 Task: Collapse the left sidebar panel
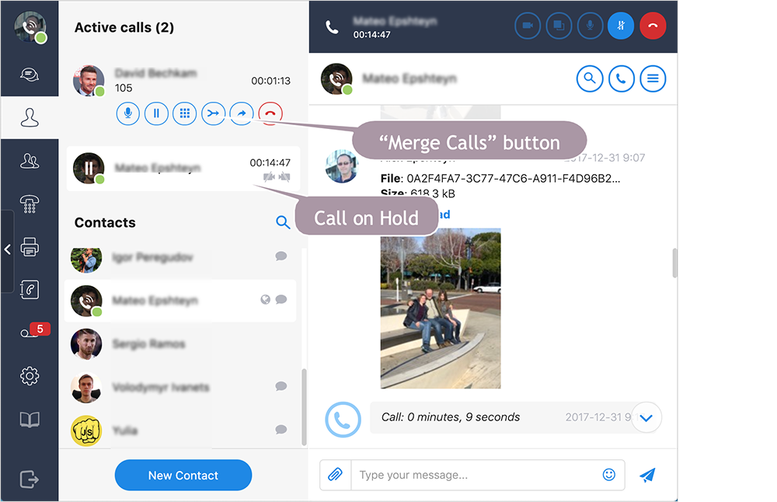tap(8, 249)
